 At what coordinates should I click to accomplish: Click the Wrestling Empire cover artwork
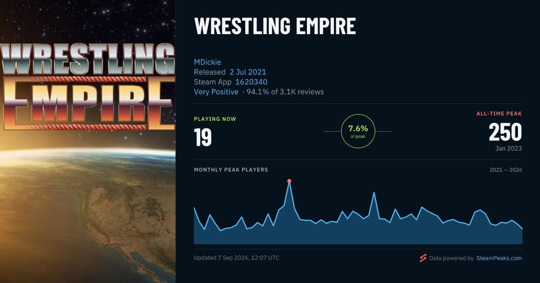coord(88,141)
